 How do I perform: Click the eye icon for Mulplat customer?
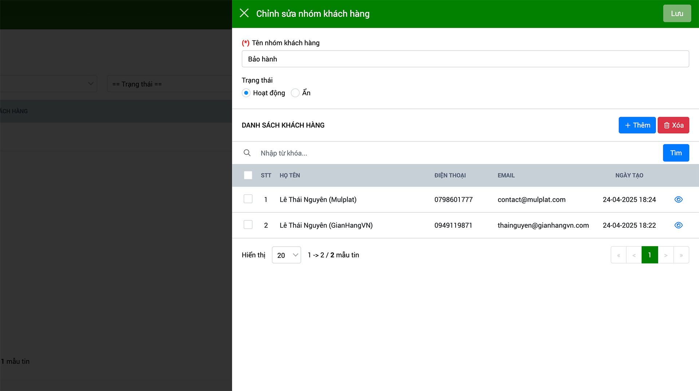pyautogui.click(x=678, y=199)
